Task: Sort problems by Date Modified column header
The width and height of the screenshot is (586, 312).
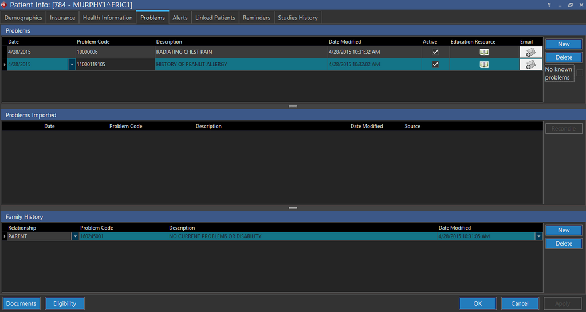Action: [x=345, y=42]
